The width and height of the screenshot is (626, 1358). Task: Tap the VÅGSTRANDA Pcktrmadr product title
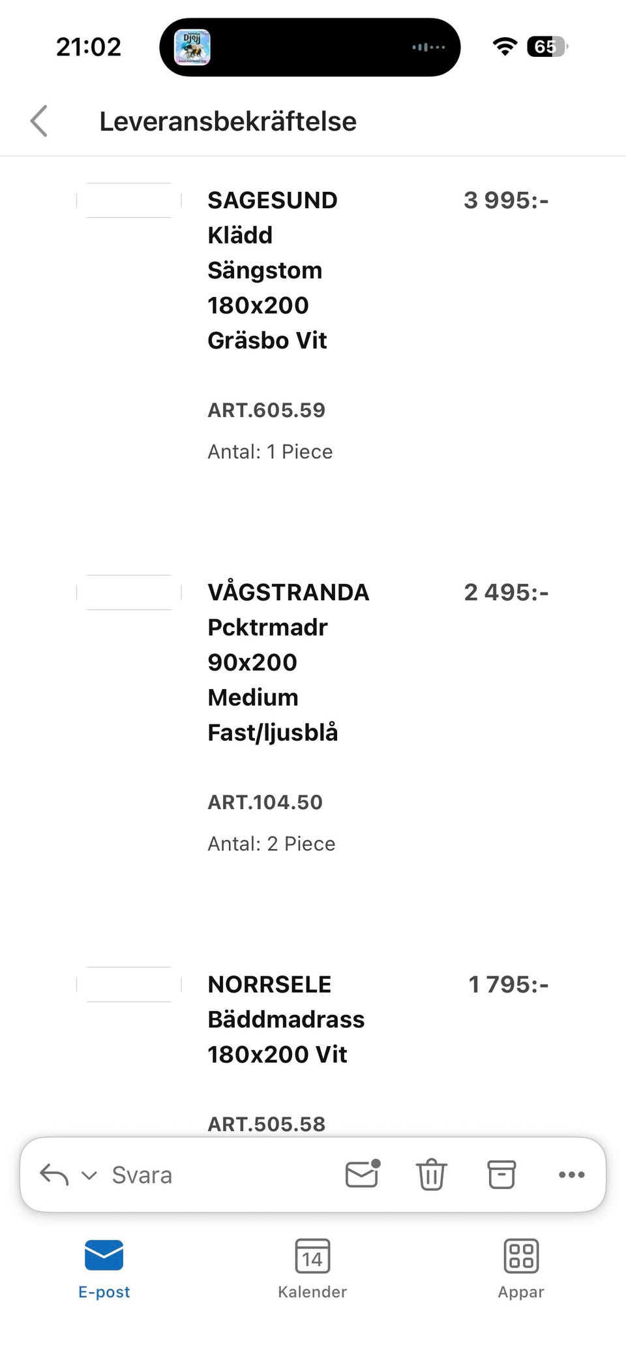coord(287,662)
